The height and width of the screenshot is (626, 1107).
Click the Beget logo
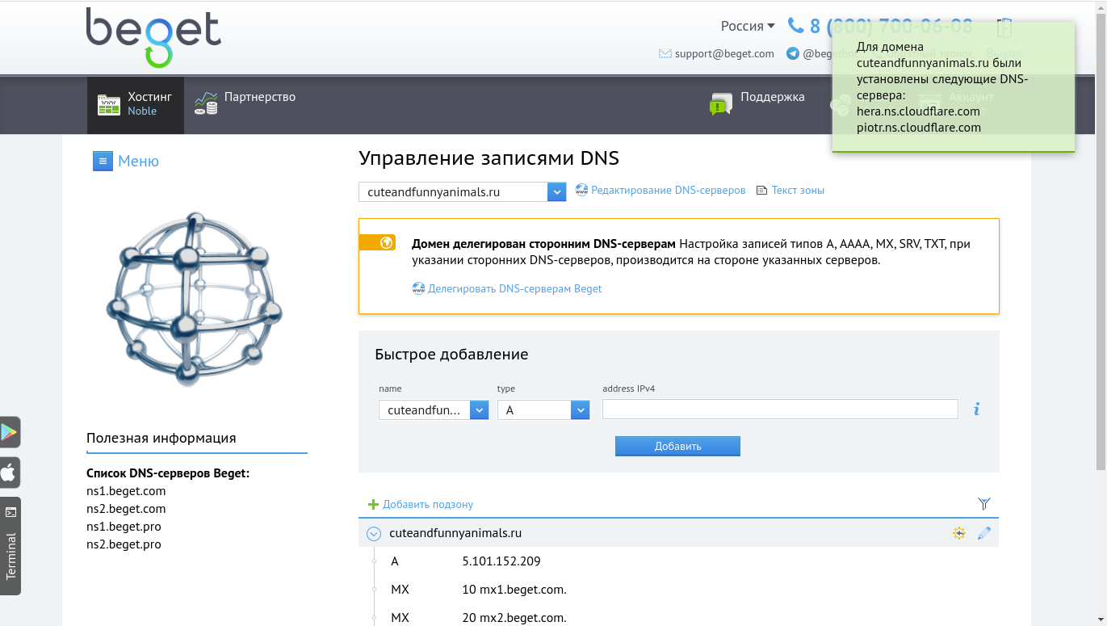(x=153, y=37)
